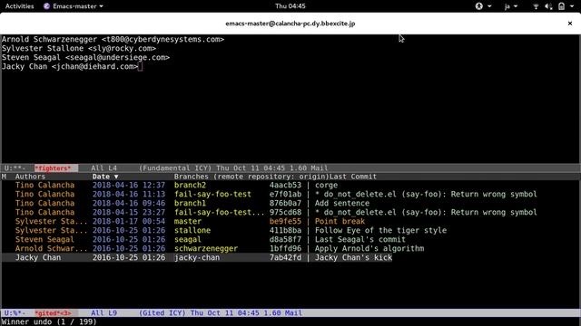Viewport: 581px width, 326px height.
Task: Open the ja input source menu
Action: pyautogui.click(x=510, y=6)
